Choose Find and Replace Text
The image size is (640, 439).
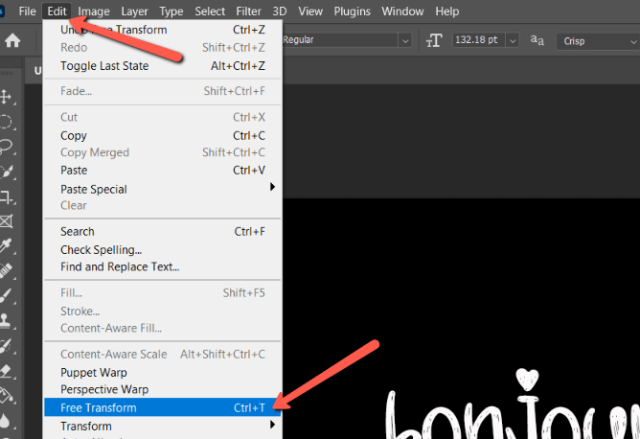(x=163, y=266)
